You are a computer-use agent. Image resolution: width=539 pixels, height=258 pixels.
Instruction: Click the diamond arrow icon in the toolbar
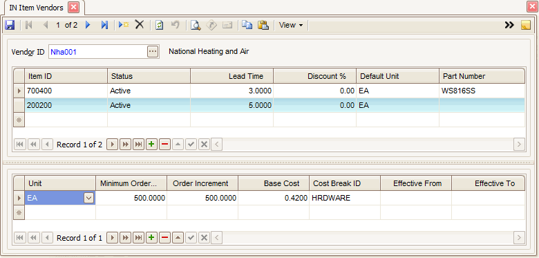tap(211, 25)
